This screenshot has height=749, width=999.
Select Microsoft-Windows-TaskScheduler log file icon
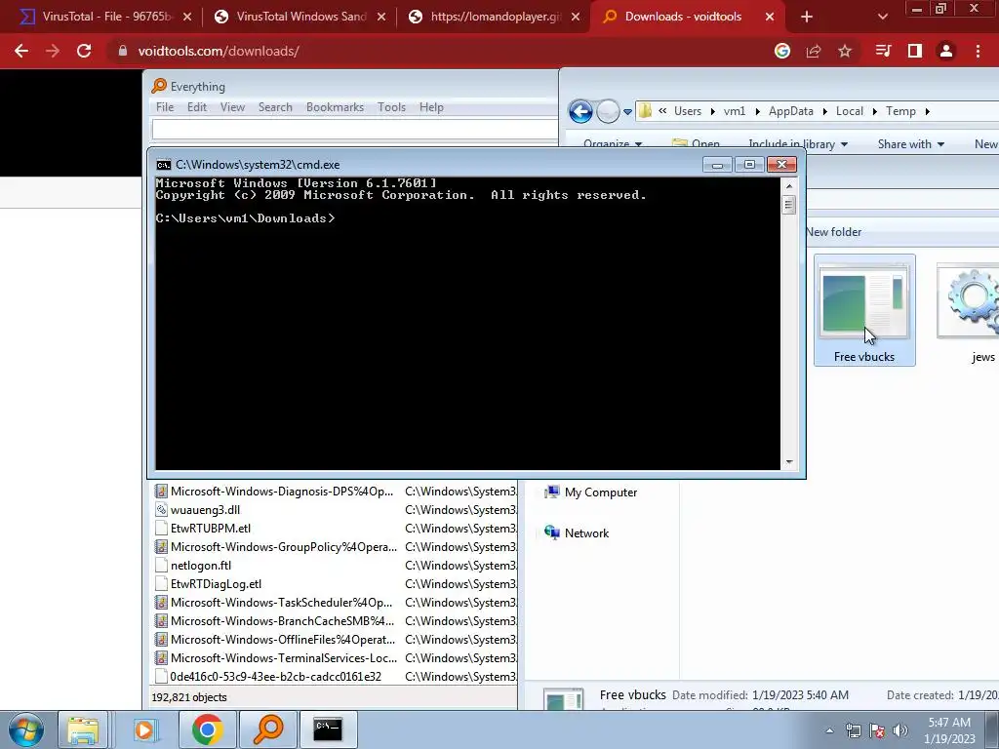point(161,602)
